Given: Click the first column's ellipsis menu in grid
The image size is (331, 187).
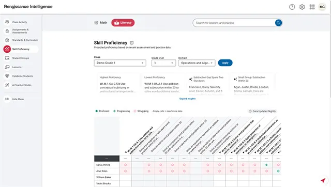Looking at the screenshot, I should tap(125, 158).
